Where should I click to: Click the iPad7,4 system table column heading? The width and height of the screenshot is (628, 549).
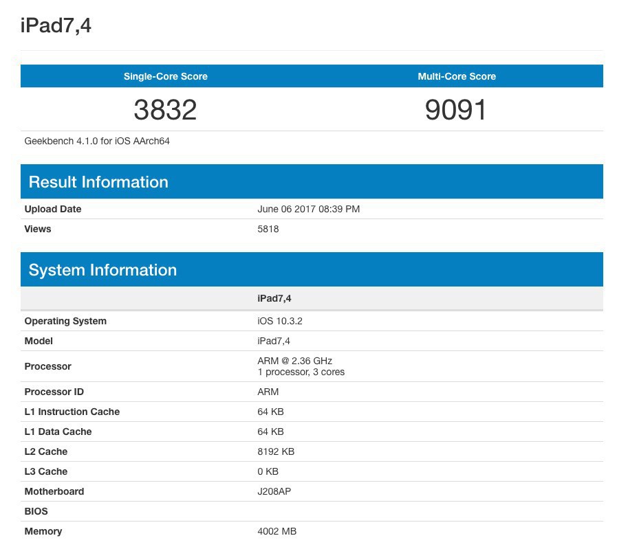pos(274,299)
